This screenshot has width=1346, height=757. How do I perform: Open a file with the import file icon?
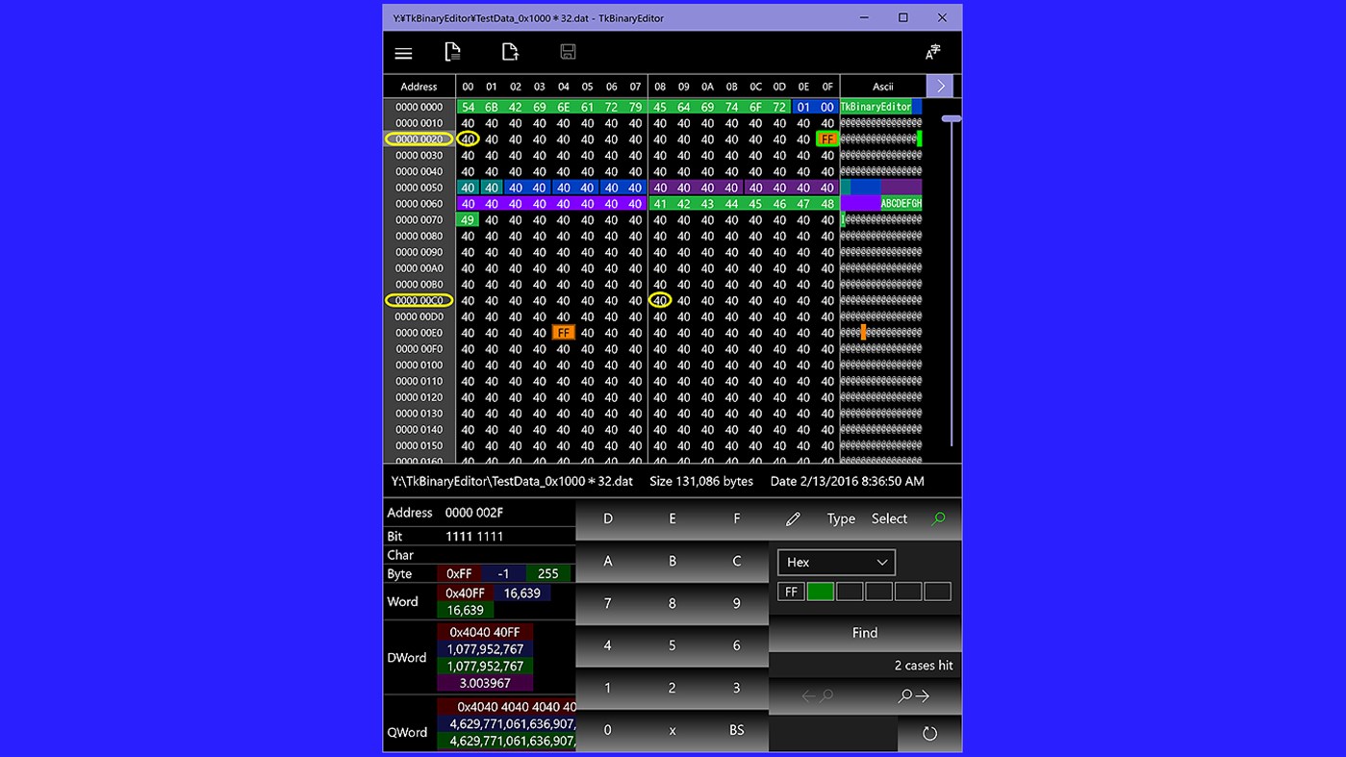(510, 52)
